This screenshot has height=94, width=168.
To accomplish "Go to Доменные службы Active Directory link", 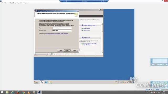I will tap(90, 44).
